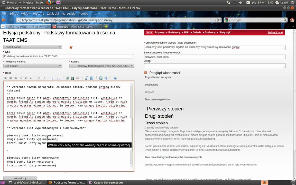Insert picture using green image icon
The width and height of the screenshot is (296, 185).
click(x=68, y=78)
